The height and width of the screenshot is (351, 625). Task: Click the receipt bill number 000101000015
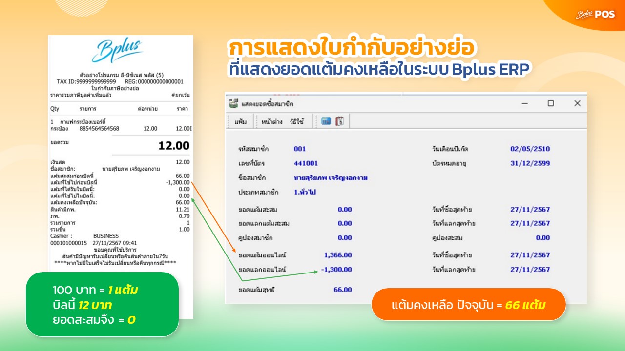point(68,243)
